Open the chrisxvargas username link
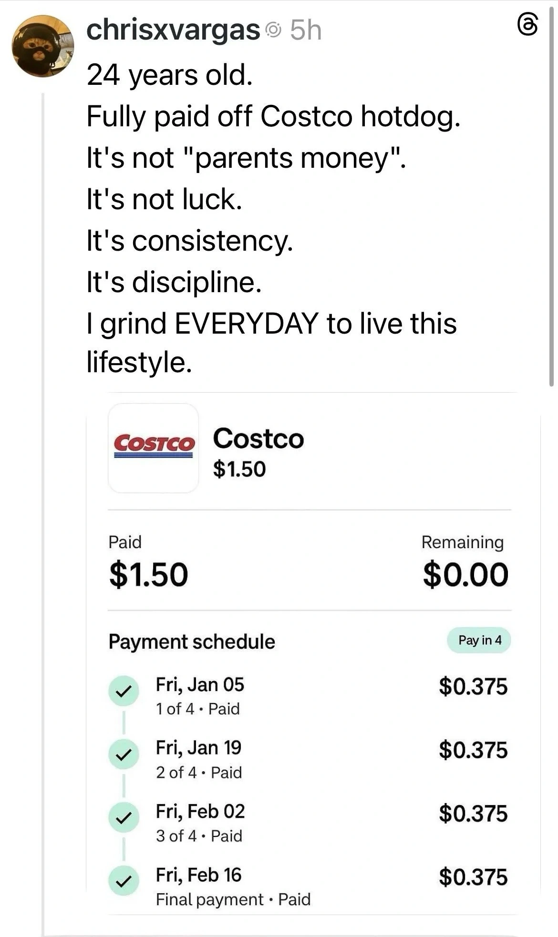This screenshot has height=937, width=558. (x=173, y=30)
